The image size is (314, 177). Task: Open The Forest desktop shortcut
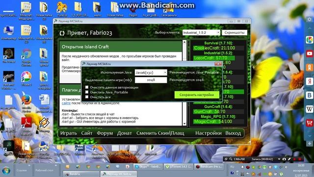tap(9, 56)
